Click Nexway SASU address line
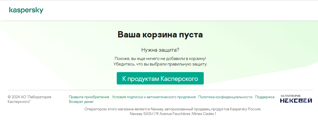The height and width of the screenshot is (134, 318). pyautogui.click(x=173, y=114)
